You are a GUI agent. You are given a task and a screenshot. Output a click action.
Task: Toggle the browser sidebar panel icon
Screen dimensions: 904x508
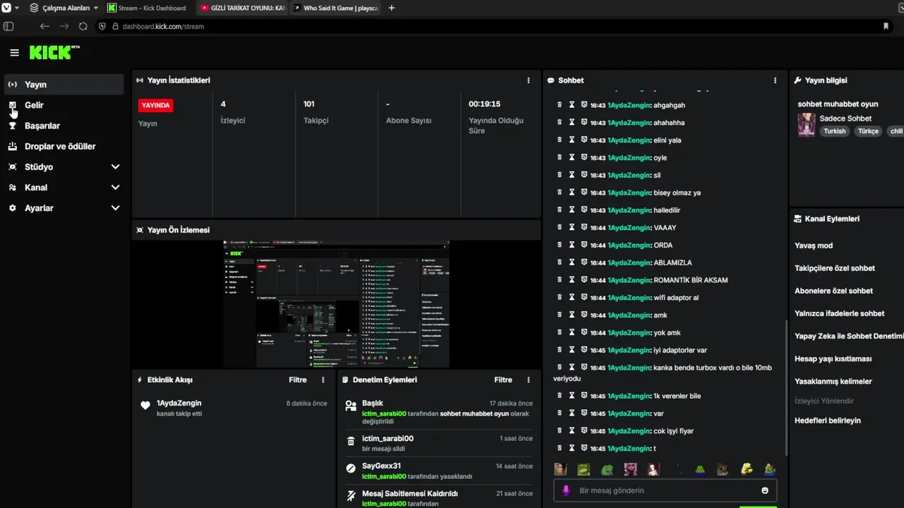8,26
